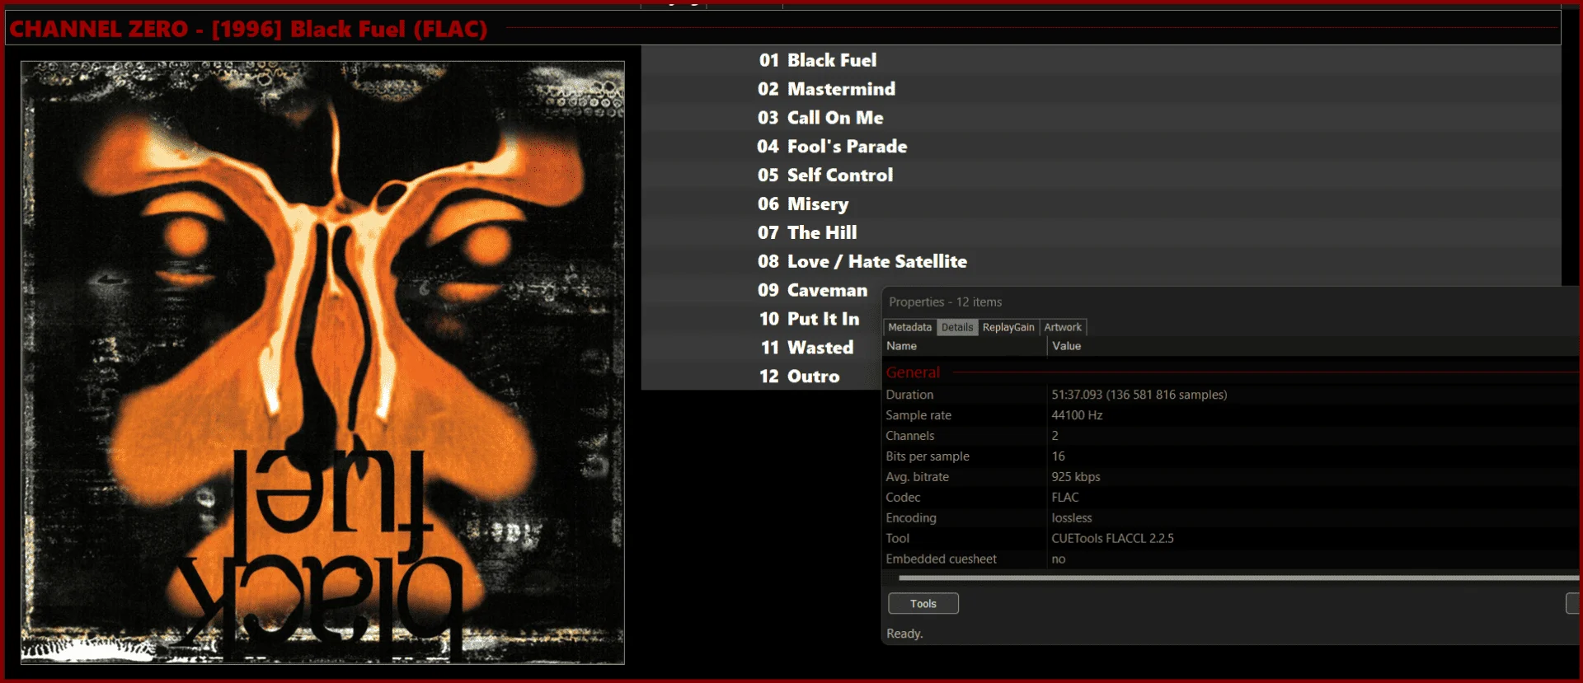This screenshot has height=683, width=1583.
Task: Click the Value column header
Action: click(x=1314, y=346)
